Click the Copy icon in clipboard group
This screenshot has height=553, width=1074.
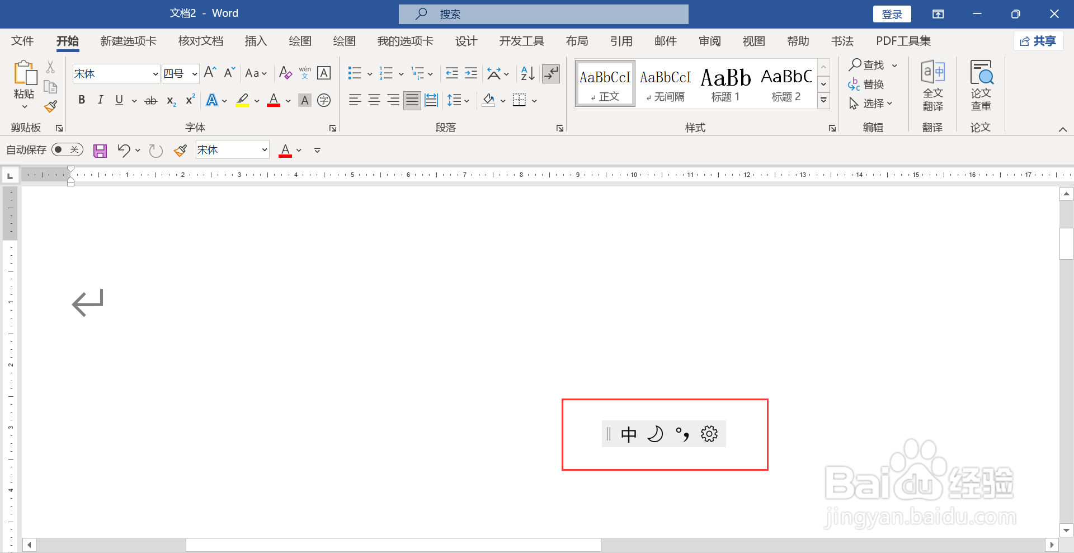[x=50, y=87]
